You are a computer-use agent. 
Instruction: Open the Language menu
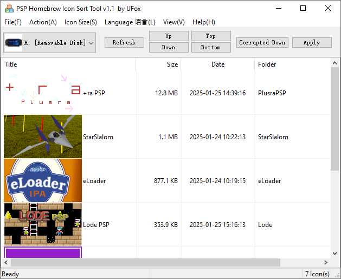[x=130, y=22]
